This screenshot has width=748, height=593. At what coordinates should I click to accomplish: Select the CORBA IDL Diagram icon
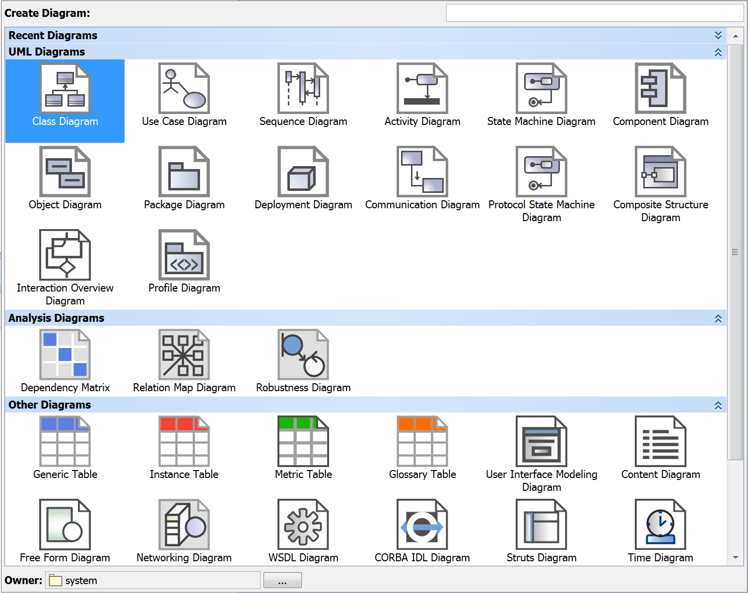point(422,525)
